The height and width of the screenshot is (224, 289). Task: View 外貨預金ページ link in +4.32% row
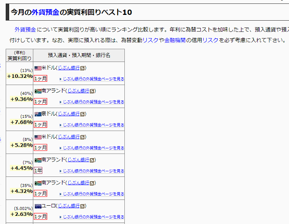[92, 194]
